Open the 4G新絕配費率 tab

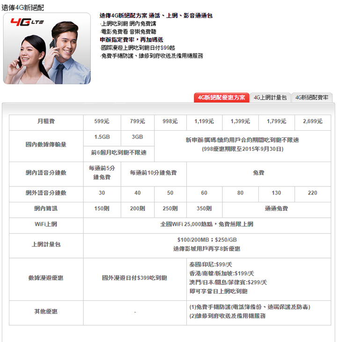[x=312, y=97]
